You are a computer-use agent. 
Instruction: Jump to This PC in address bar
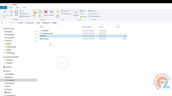(x=21, y=23)
